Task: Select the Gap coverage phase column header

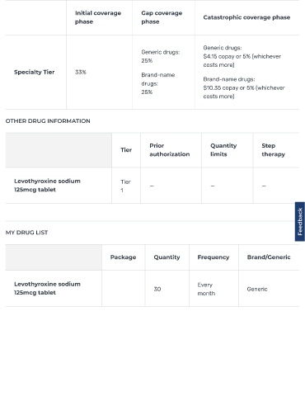Action: pos(162,17)
